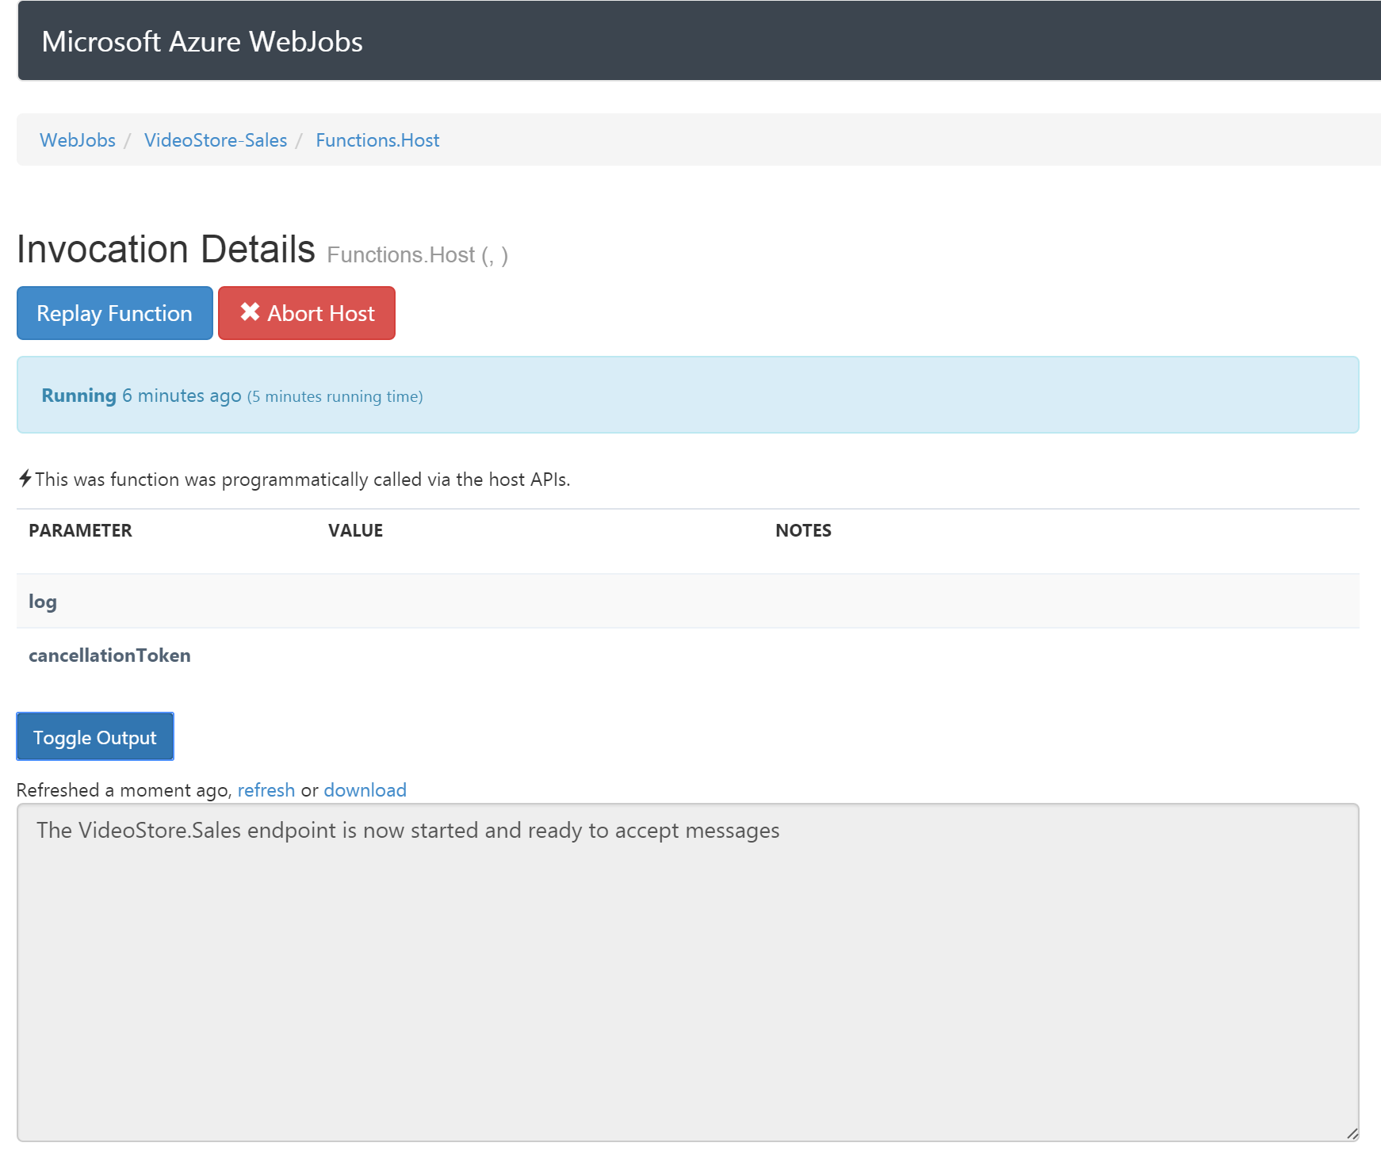Click the 'Refreshed a moment ago' text
This screenshot has width=1381, height=1158.
[124, 790]
